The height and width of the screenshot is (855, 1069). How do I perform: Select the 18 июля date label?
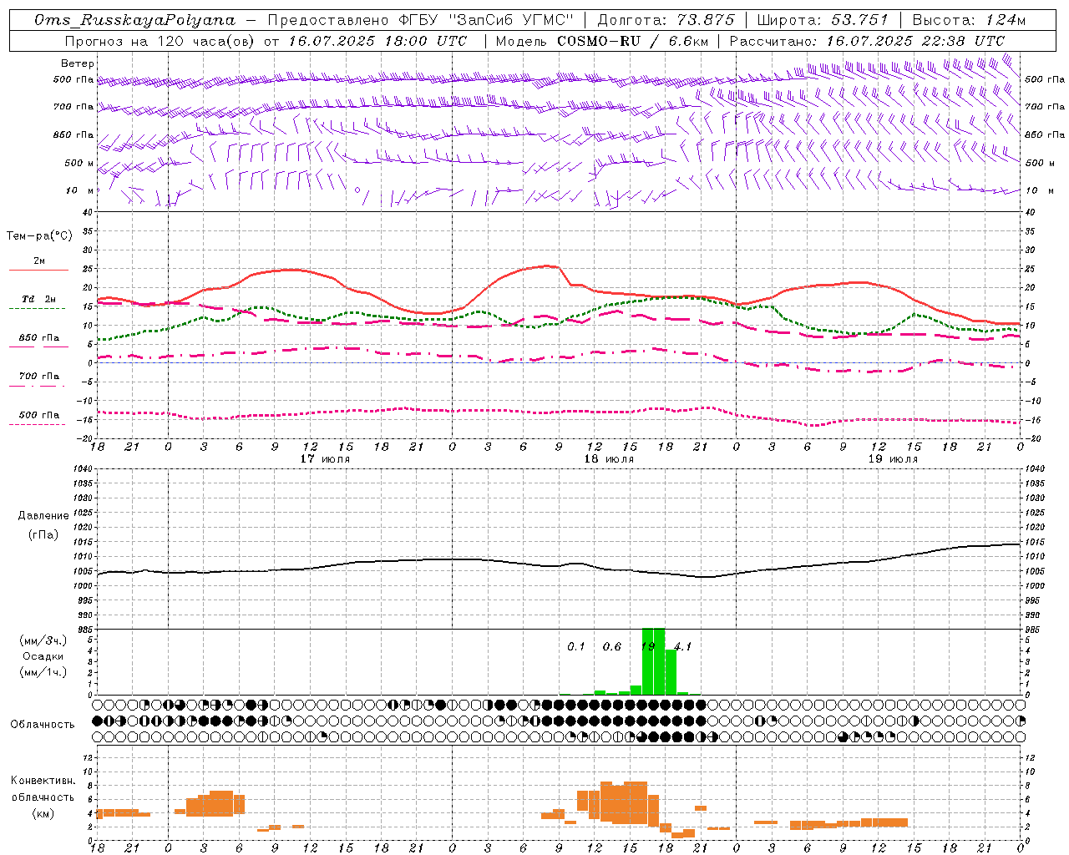[609, 459]
